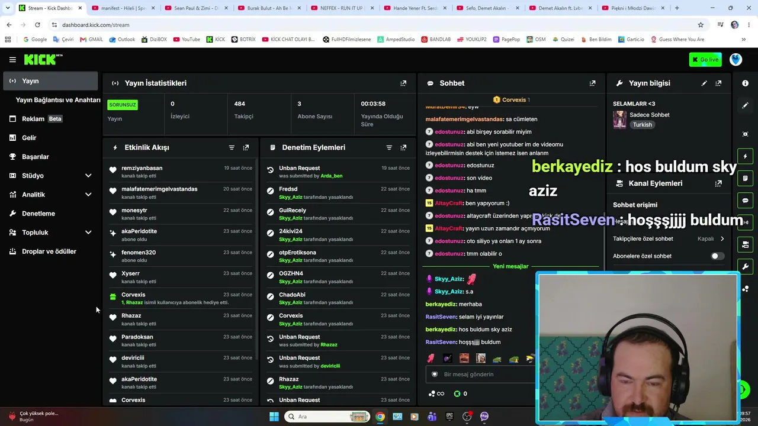Open the KİCK bookmark in the bookmarks bar
This screenshot has width=758, height=426.
tap(216, 40)
